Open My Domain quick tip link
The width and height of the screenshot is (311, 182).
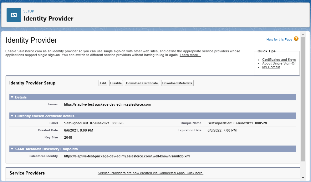tap(271, 67)
